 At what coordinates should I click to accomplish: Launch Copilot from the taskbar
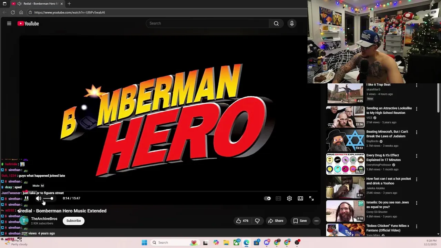(216, 242)
